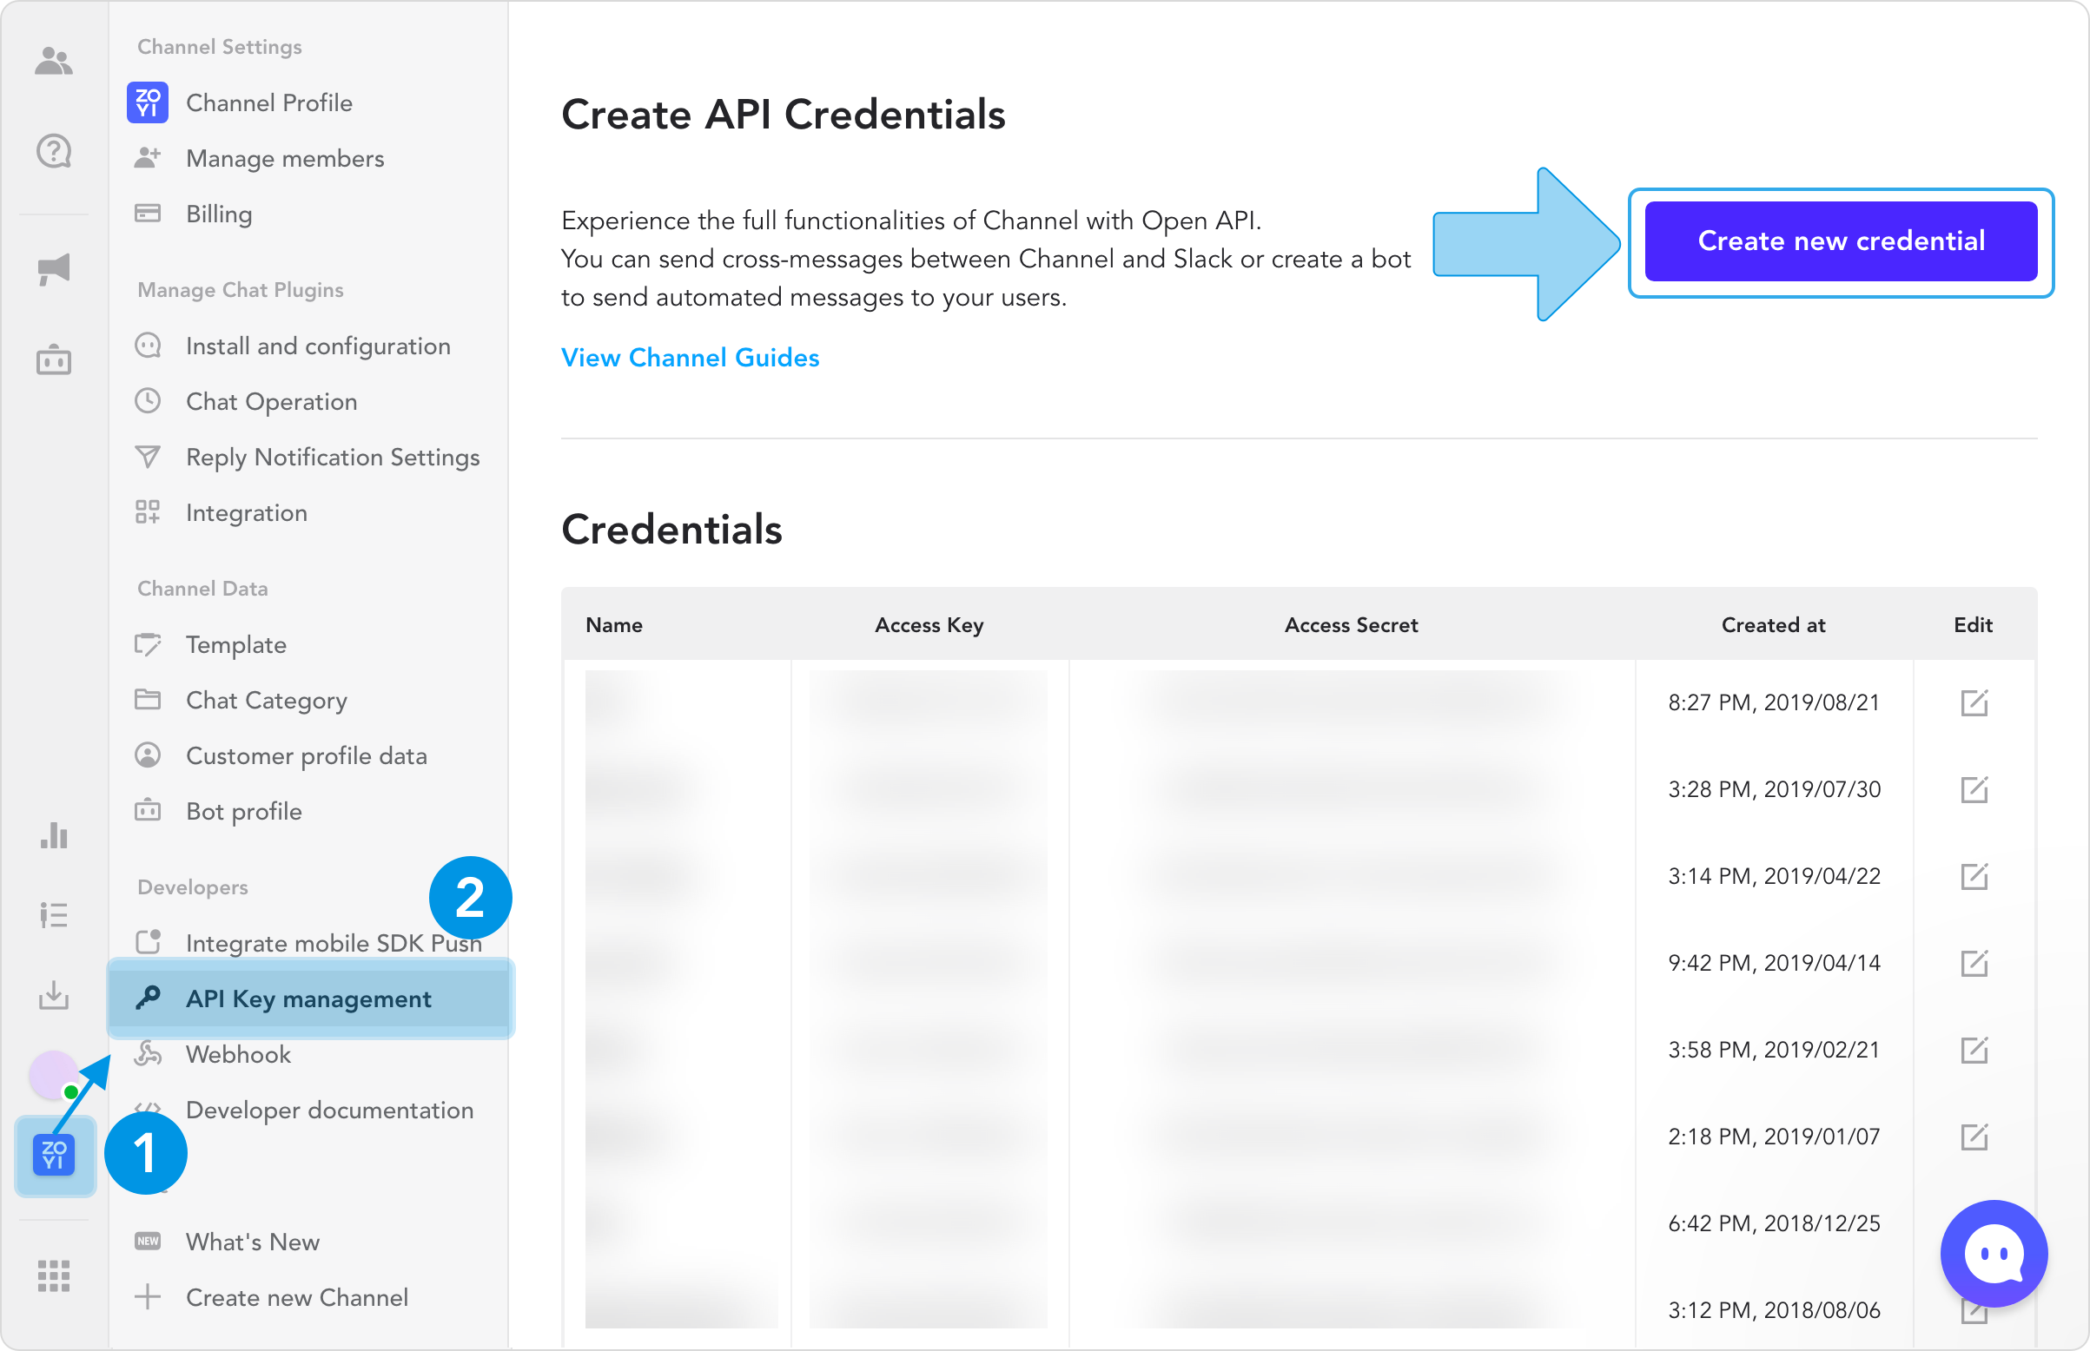2090x1351 pixels.
Task: Open the statistics bar chart icon
Action: (54, 835)
